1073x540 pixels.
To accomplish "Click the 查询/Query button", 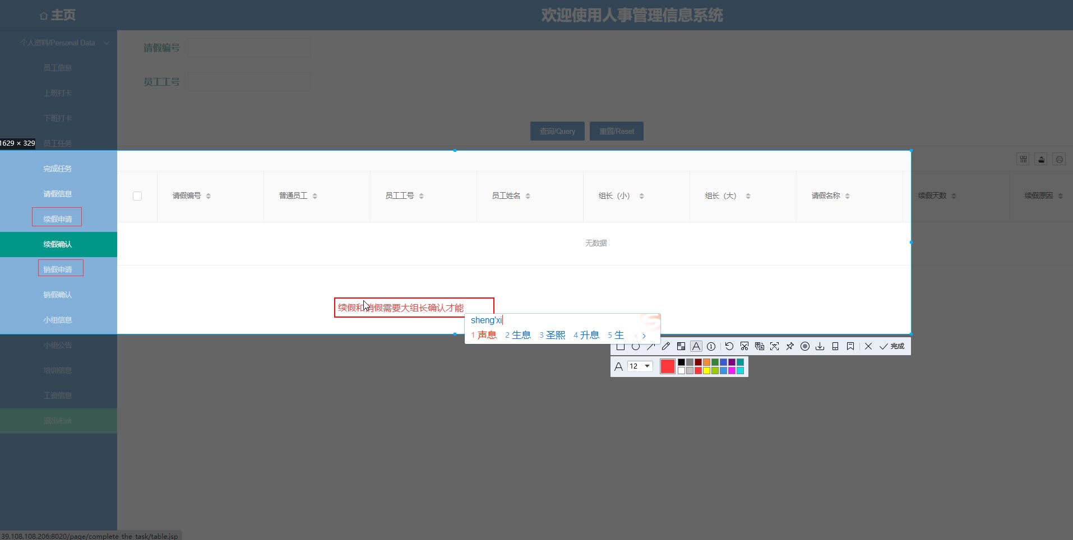I will click(557, 131).
